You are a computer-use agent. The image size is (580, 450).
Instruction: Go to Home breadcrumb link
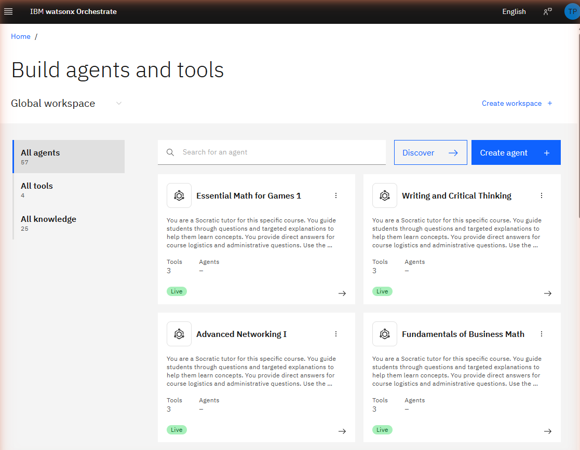21,36
